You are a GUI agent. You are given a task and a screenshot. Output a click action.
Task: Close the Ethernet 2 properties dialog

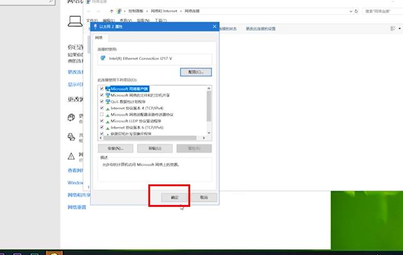coord(215,26)
